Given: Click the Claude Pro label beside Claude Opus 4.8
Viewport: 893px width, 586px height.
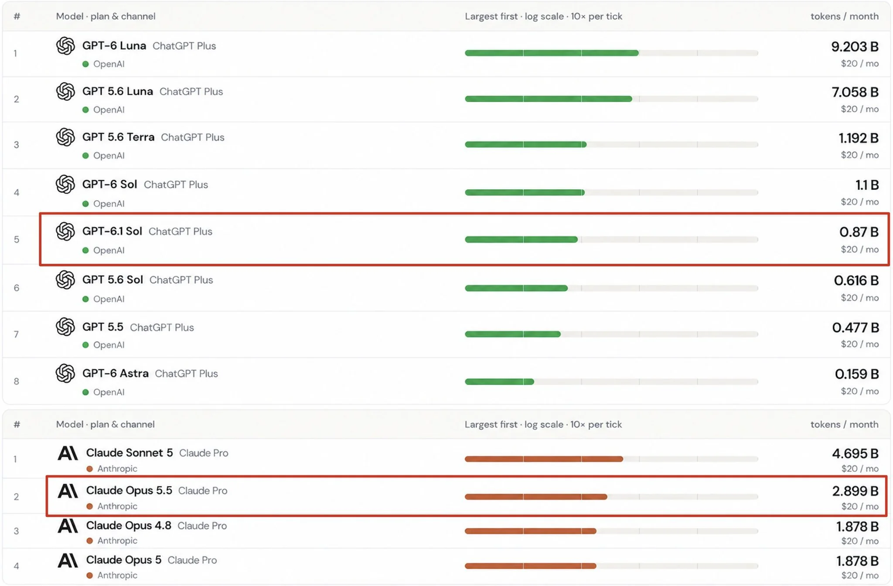Looking at the screenshot, I should point(202,526).
